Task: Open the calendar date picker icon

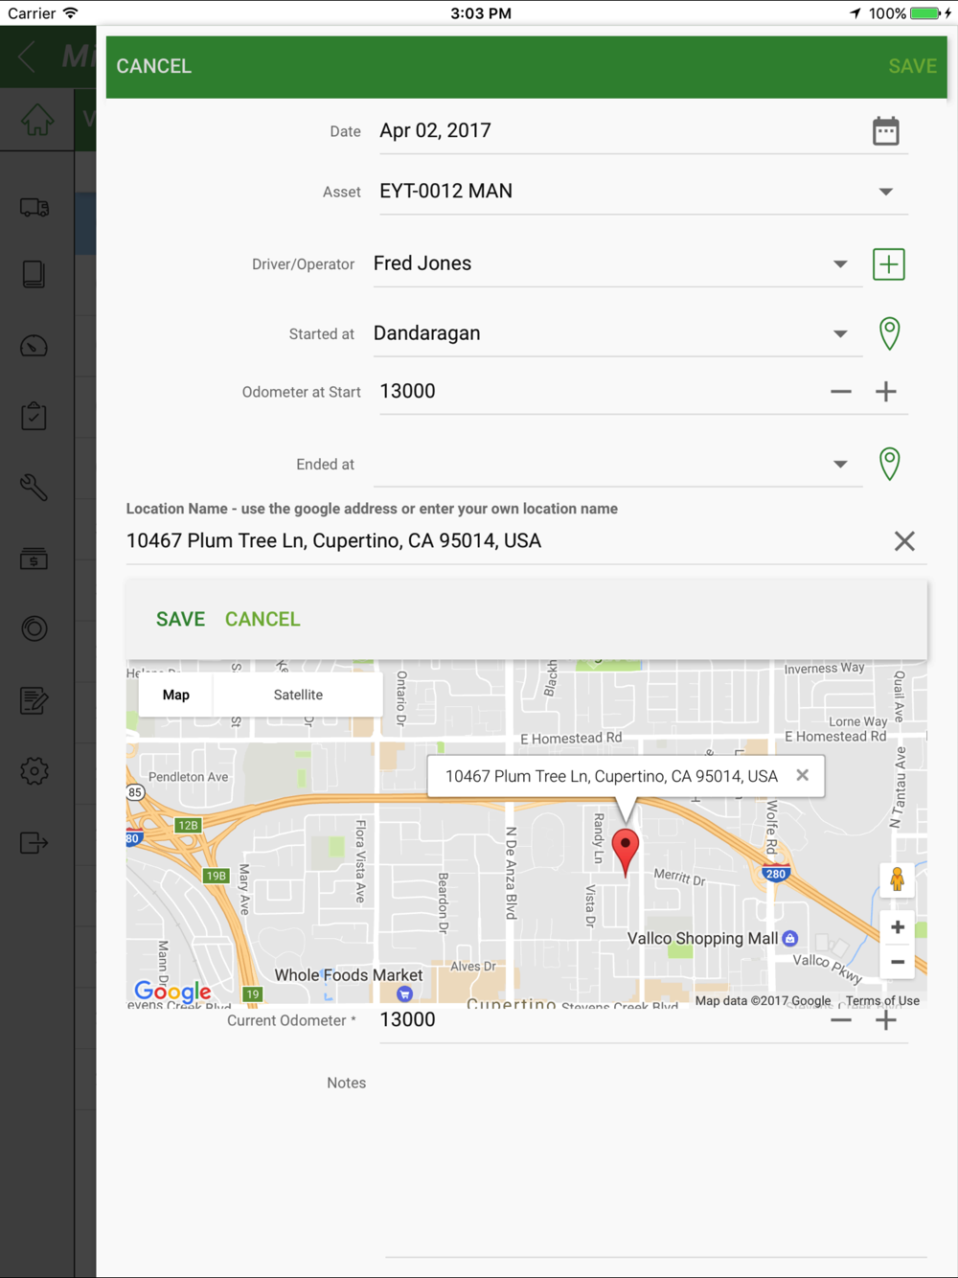Action: (x=886, y=131)
